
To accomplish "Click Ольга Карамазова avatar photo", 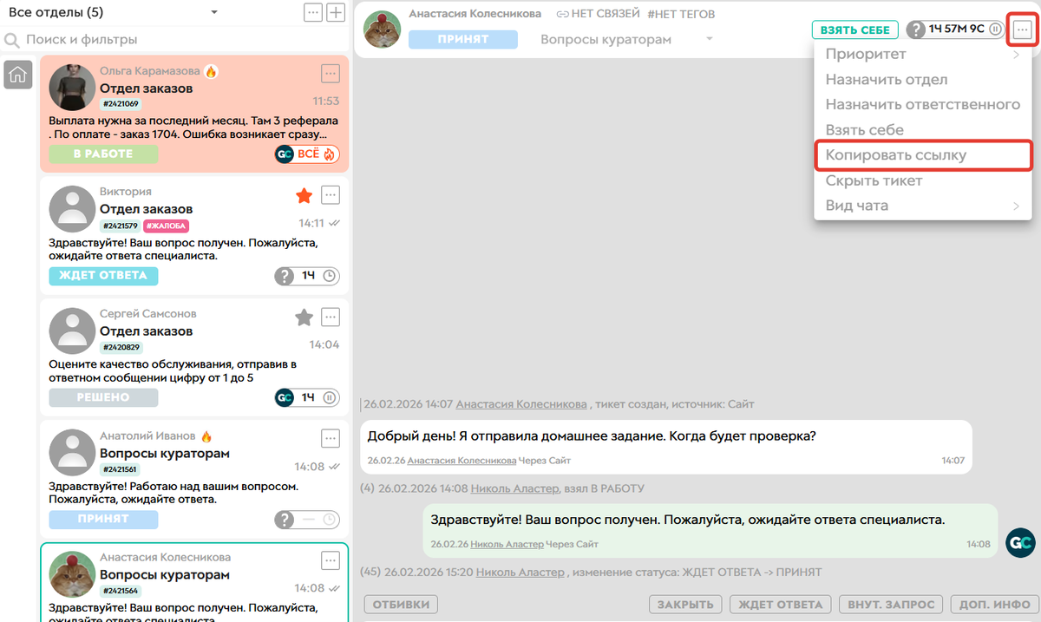I will click(72, 88).
